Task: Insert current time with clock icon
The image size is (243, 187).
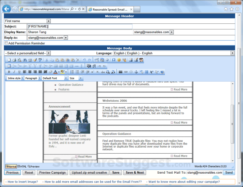Action: point(107,60)
